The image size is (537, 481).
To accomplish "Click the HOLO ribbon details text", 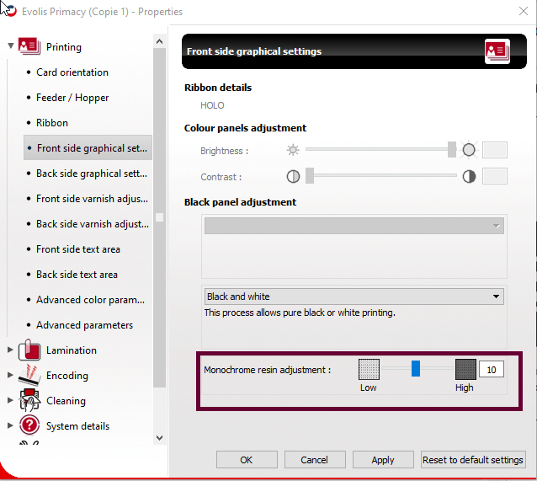I will pos(212,105).
